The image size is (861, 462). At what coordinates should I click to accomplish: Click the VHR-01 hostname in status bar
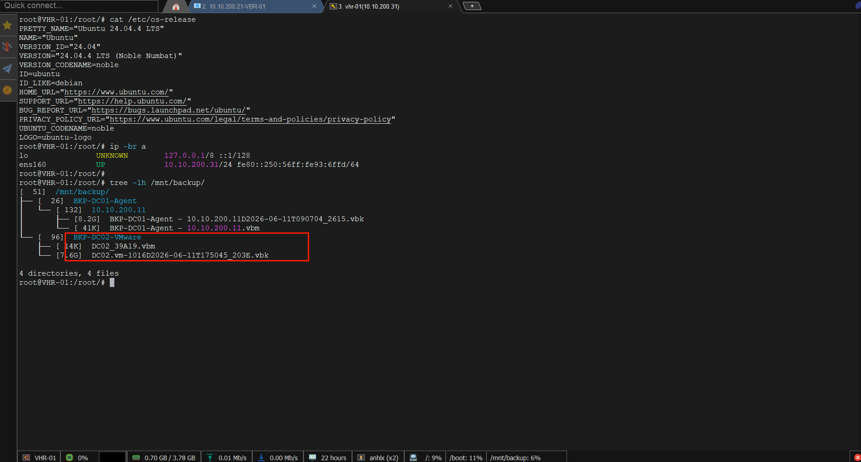[x=45, y=458]
